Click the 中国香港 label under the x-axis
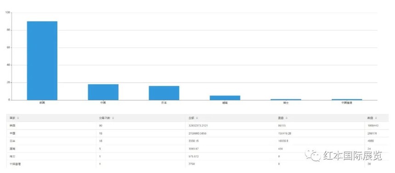395x173 pixels. tap(347, 103)
